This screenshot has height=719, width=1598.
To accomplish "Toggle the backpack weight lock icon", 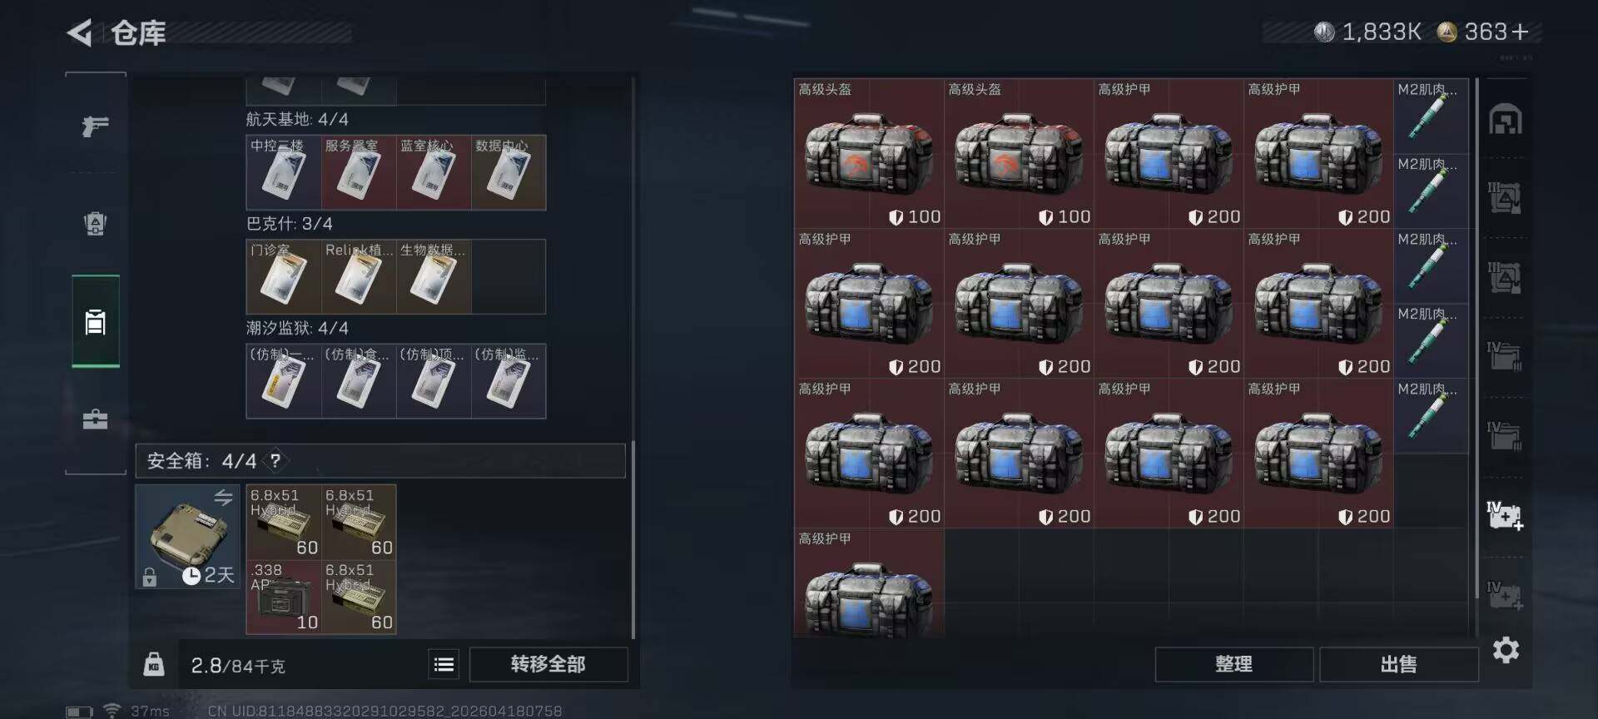I will (154, 664).
